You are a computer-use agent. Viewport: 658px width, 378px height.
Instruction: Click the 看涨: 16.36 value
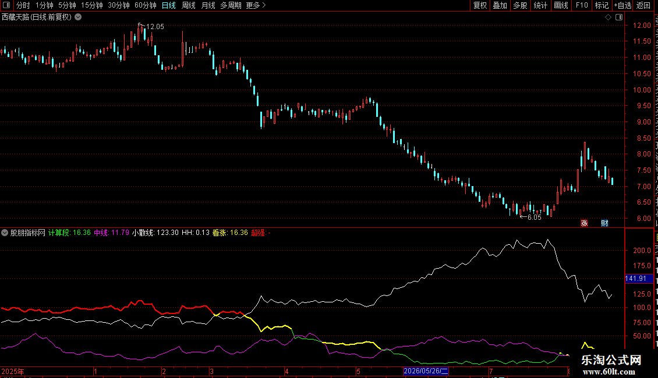coord(230,233)
